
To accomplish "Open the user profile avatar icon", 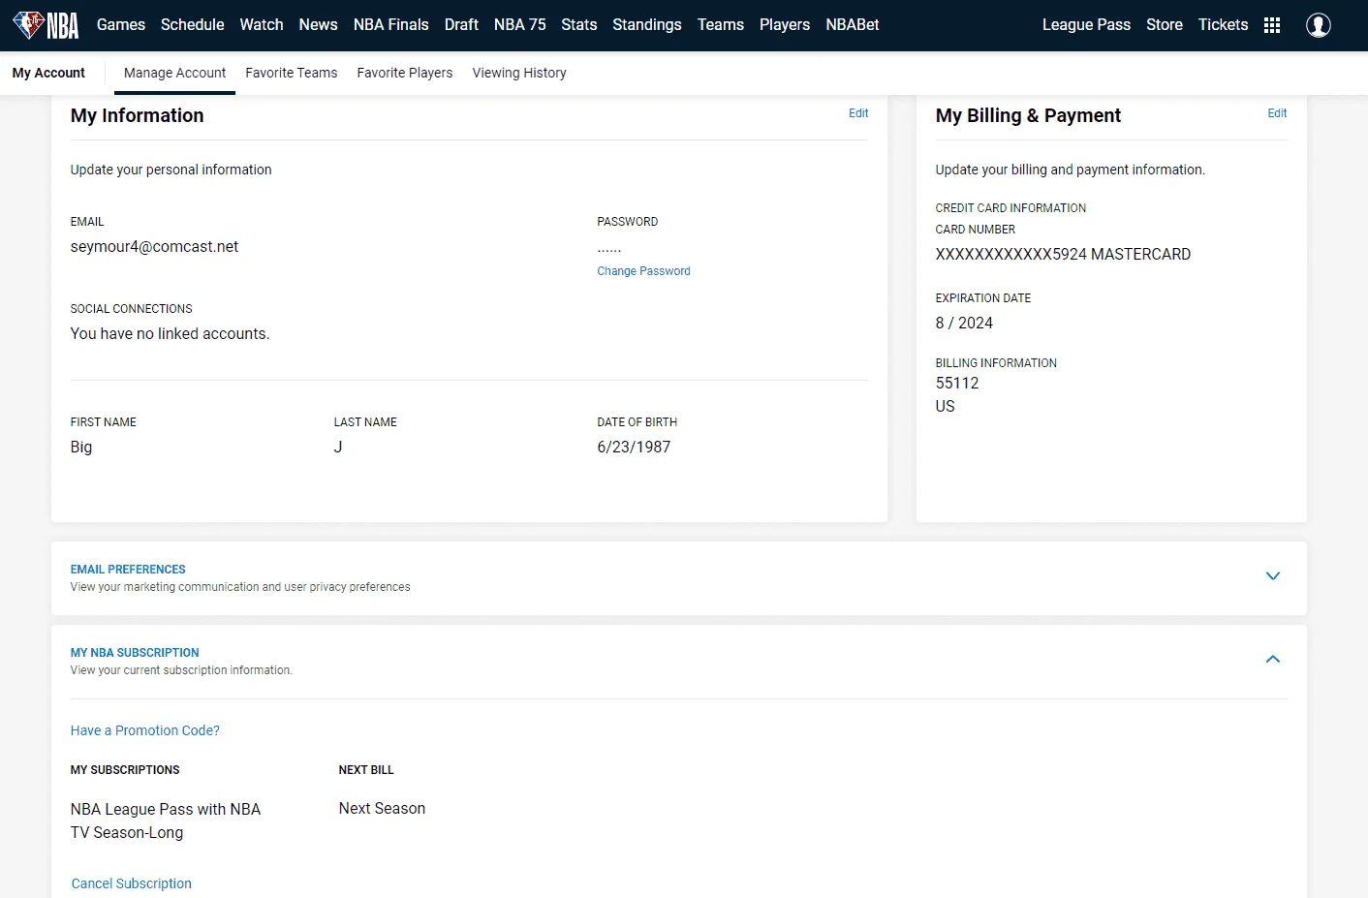I will (1318, 25).
